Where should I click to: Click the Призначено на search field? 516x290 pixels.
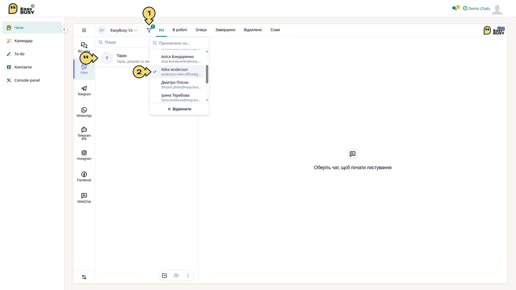click(179, 43)
